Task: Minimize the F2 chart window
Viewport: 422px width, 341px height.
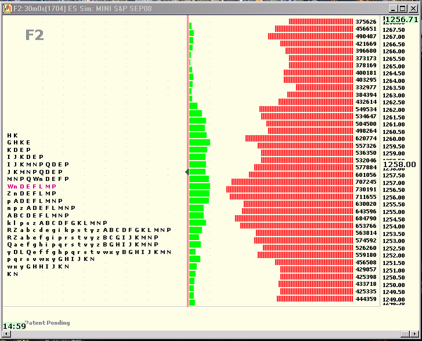Action: [x=393, y=9]
